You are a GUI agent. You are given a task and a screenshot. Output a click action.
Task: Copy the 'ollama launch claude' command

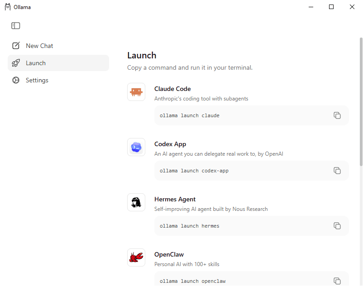coord(337,115)
